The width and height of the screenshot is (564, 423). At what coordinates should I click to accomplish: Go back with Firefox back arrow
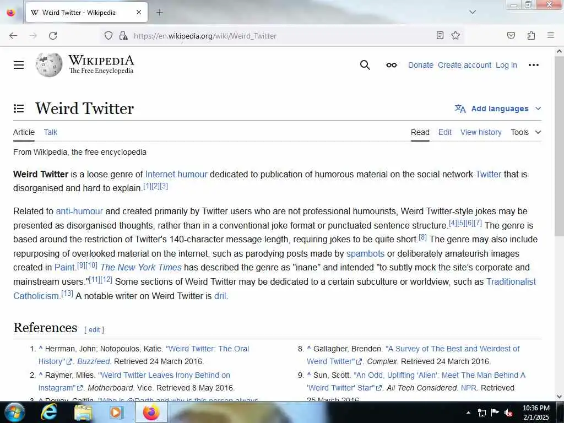coord(13,36)
